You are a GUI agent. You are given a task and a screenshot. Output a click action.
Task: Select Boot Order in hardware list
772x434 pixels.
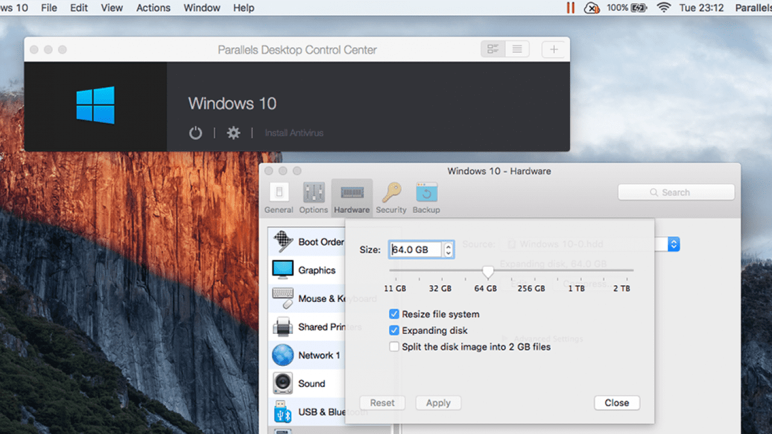click(x=308, y=242)
